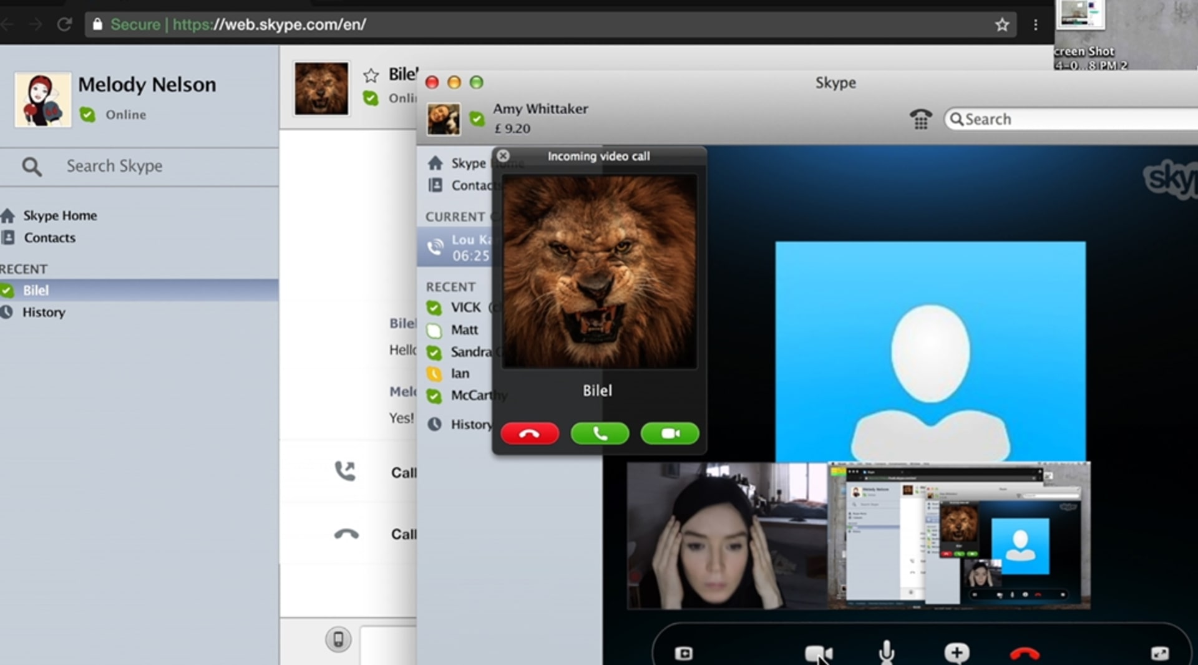This screenshot has width=1198, height=665.
Task: Decline the incoming call from Bilel
Action: tap(530, 434)
